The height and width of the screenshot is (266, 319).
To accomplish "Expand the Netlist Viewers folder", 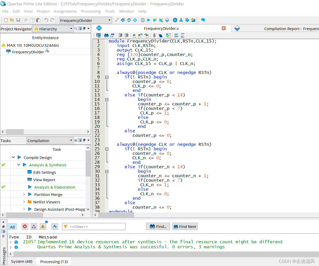I will 24,202.
